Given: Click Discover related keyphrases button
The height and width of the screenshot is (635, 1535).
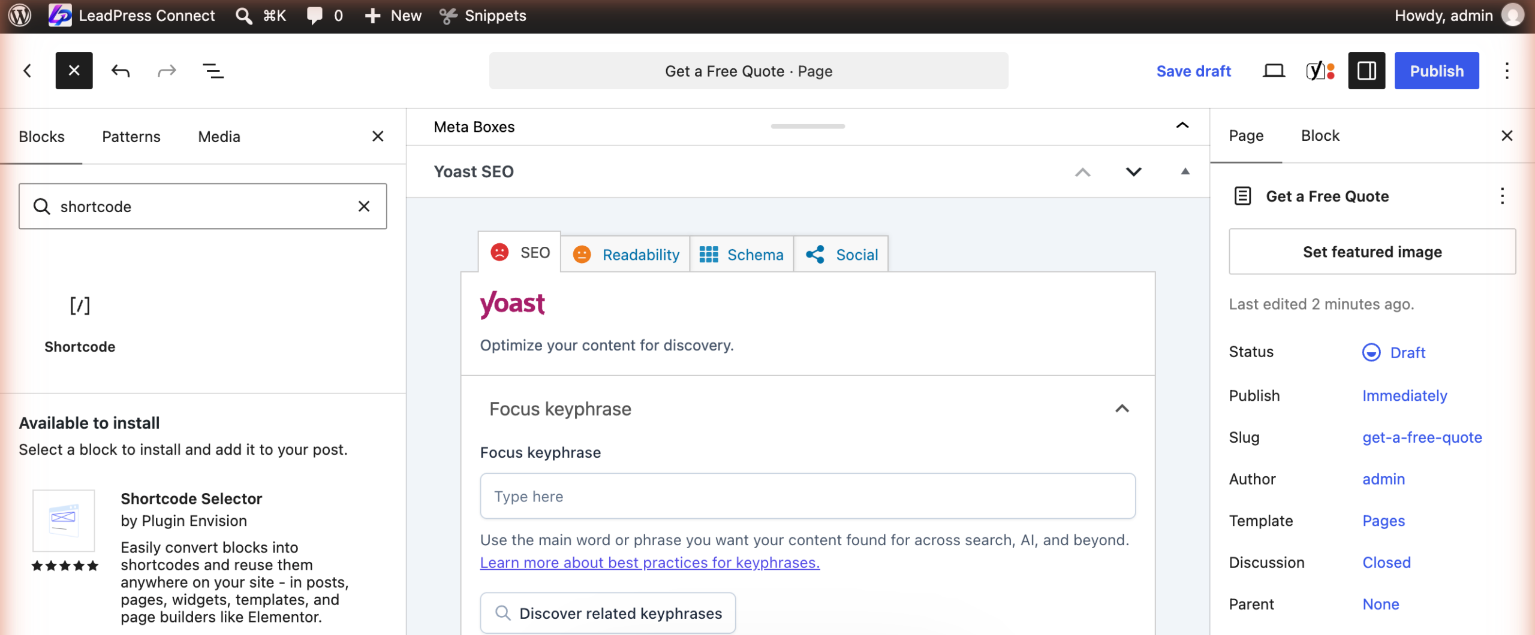Looking at the screenshot, I should [608, 613].
